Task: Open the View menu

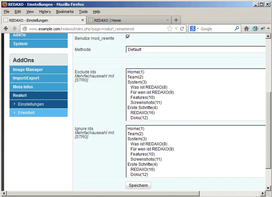Action: 30,12
